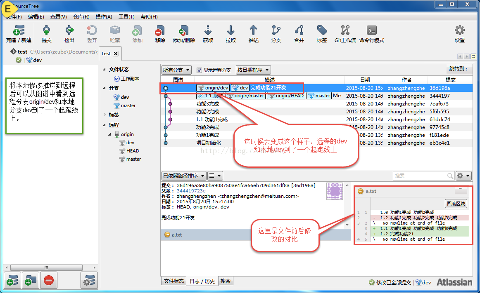Open the list view mode dropdown
Viewport: 480px width, 293px height.
click(x=215, y=176)
